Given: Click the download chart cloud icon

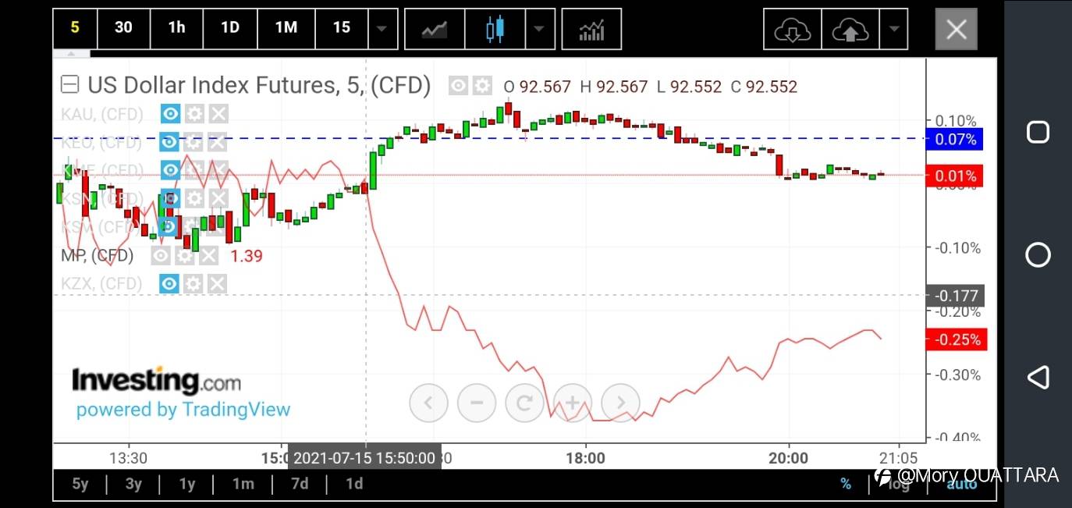Looking at the screenshot, I should pyautogui.click(x=792, y=29).
